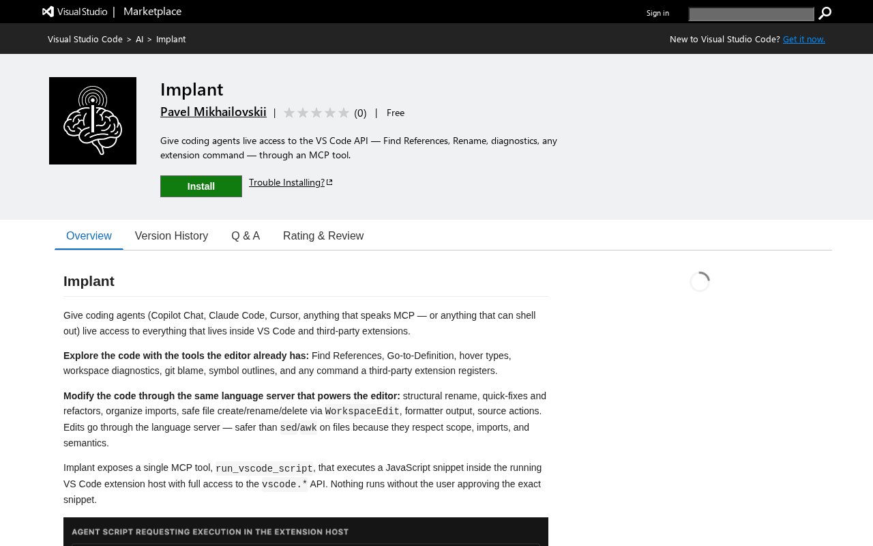Click Sign in
The height and width of the screenshot is (546, 873).
pos(657,13)
